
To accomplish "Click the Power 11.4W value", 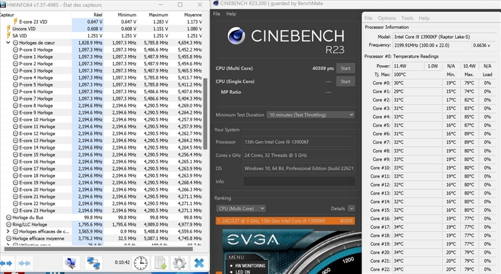I will tap(408, 66).
